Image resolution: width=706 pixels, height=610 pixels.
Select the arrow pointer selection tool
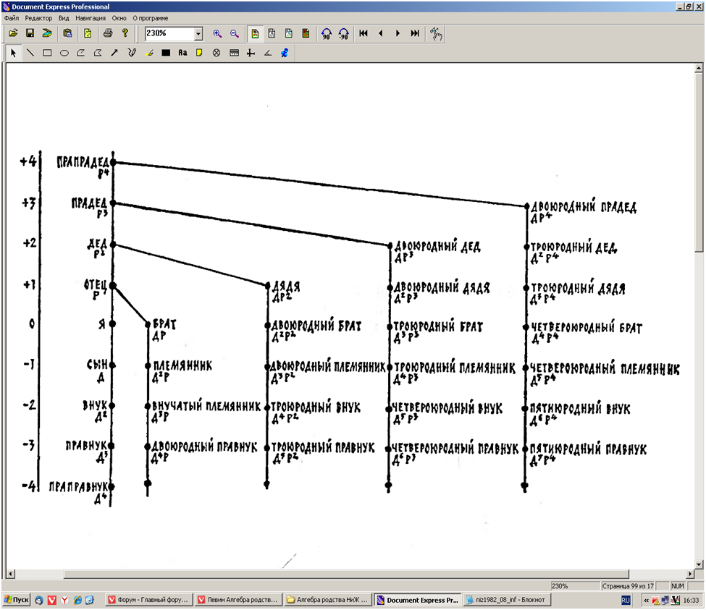[13, 53]
